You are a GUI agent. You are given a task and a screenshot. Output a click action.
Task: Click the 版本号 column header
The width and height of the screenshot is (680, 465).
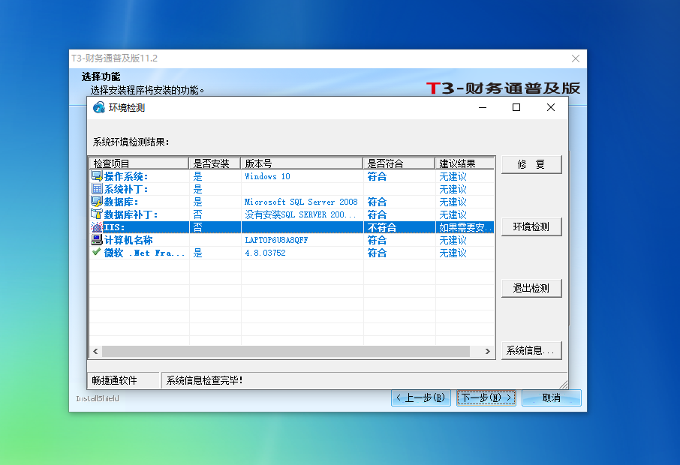302,163
